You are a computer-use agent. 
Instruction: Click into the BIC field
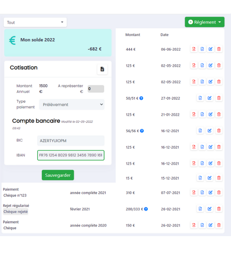(x=71, y=141)
